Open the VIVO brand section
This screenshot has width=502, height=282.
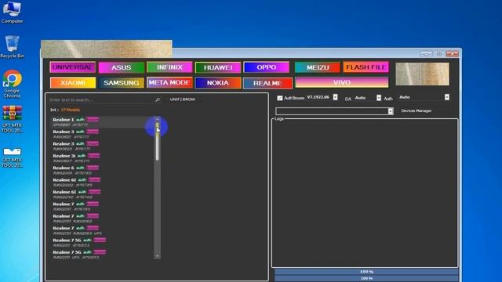[x=342, y=82]
